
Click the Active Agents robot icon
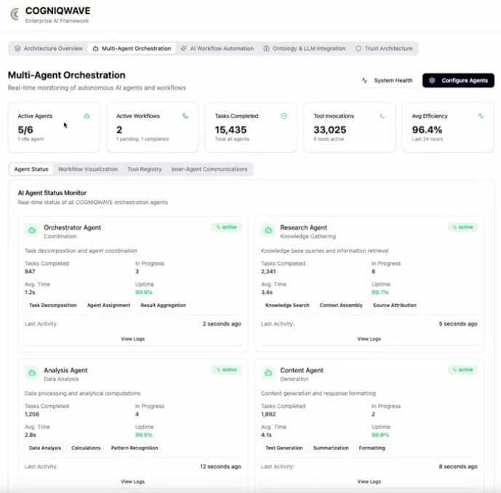[x=87, y=116]
